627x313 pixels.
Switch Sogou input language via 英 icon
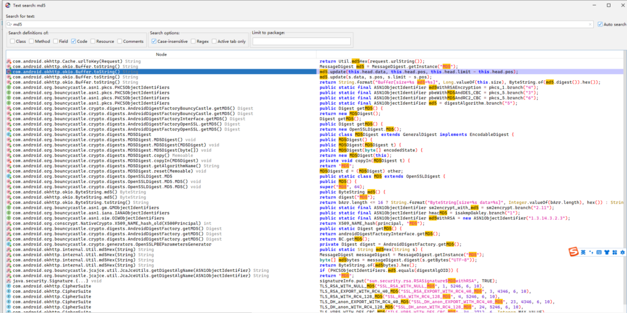(x=584, y=252)
